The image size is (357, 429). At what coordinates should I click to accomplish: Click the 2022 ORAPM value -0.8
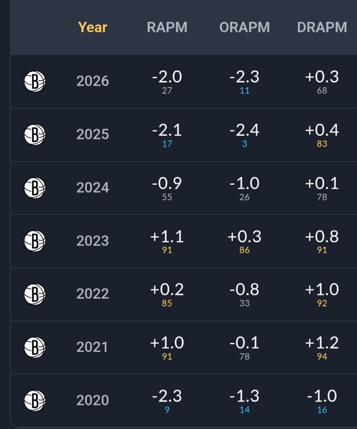coord(245,289)
